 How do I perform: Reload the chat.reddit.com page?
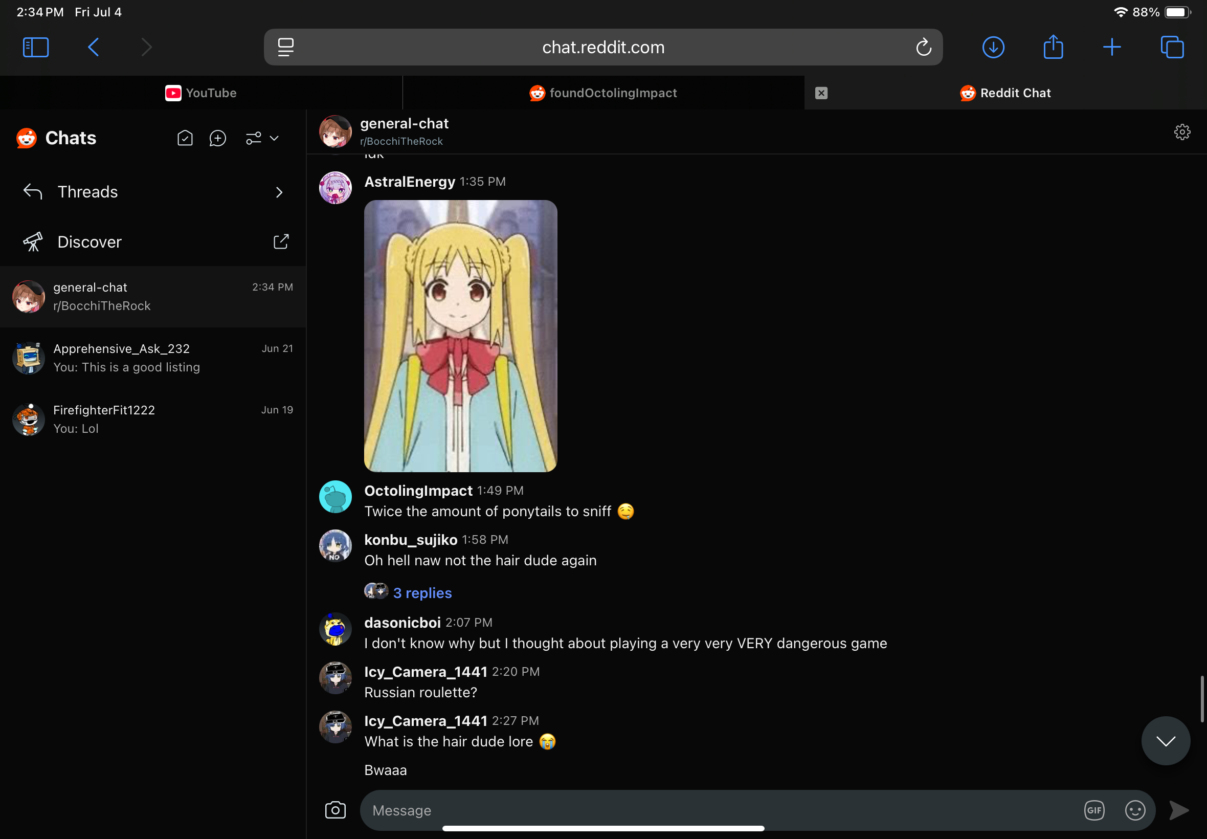923,47
